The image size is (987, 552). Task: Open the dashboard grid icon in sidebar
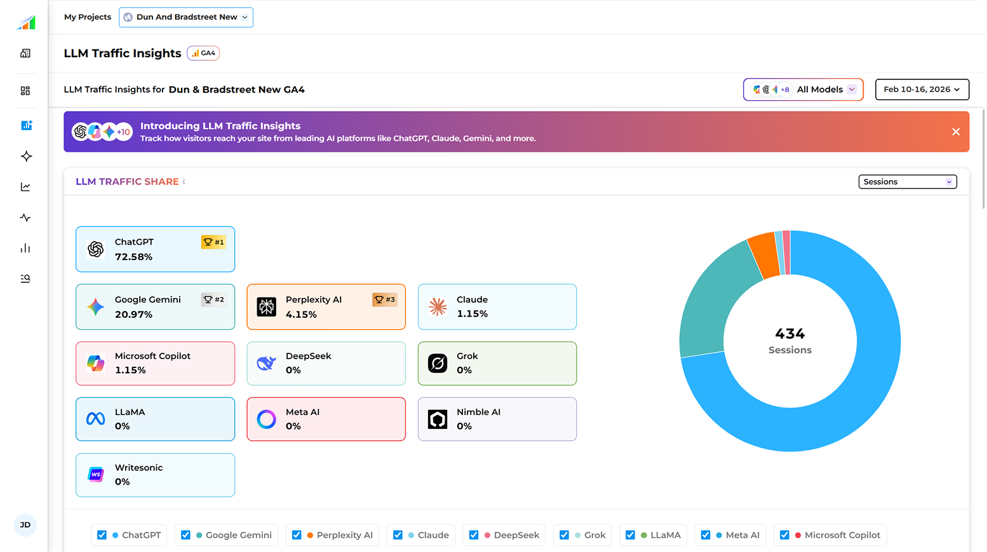(25, 91)
